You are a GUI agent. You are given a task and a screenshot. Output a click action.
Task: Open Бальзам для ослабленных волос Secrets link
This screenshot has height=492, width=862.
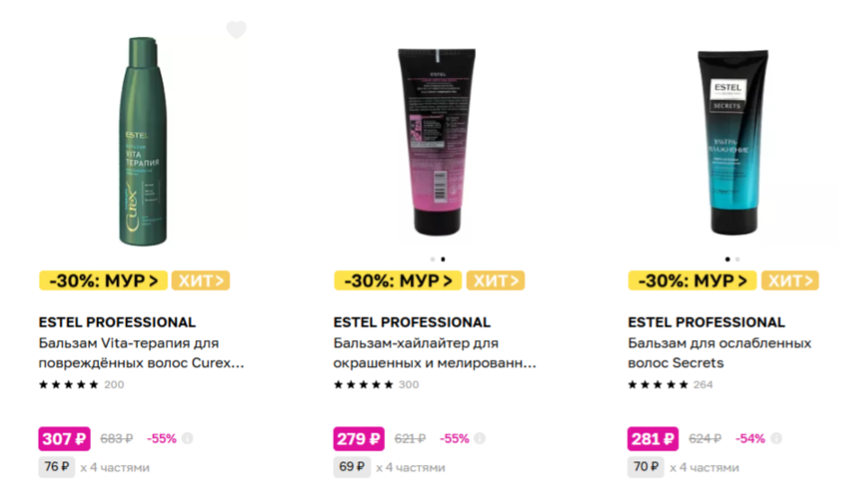[x=720, y=353]
